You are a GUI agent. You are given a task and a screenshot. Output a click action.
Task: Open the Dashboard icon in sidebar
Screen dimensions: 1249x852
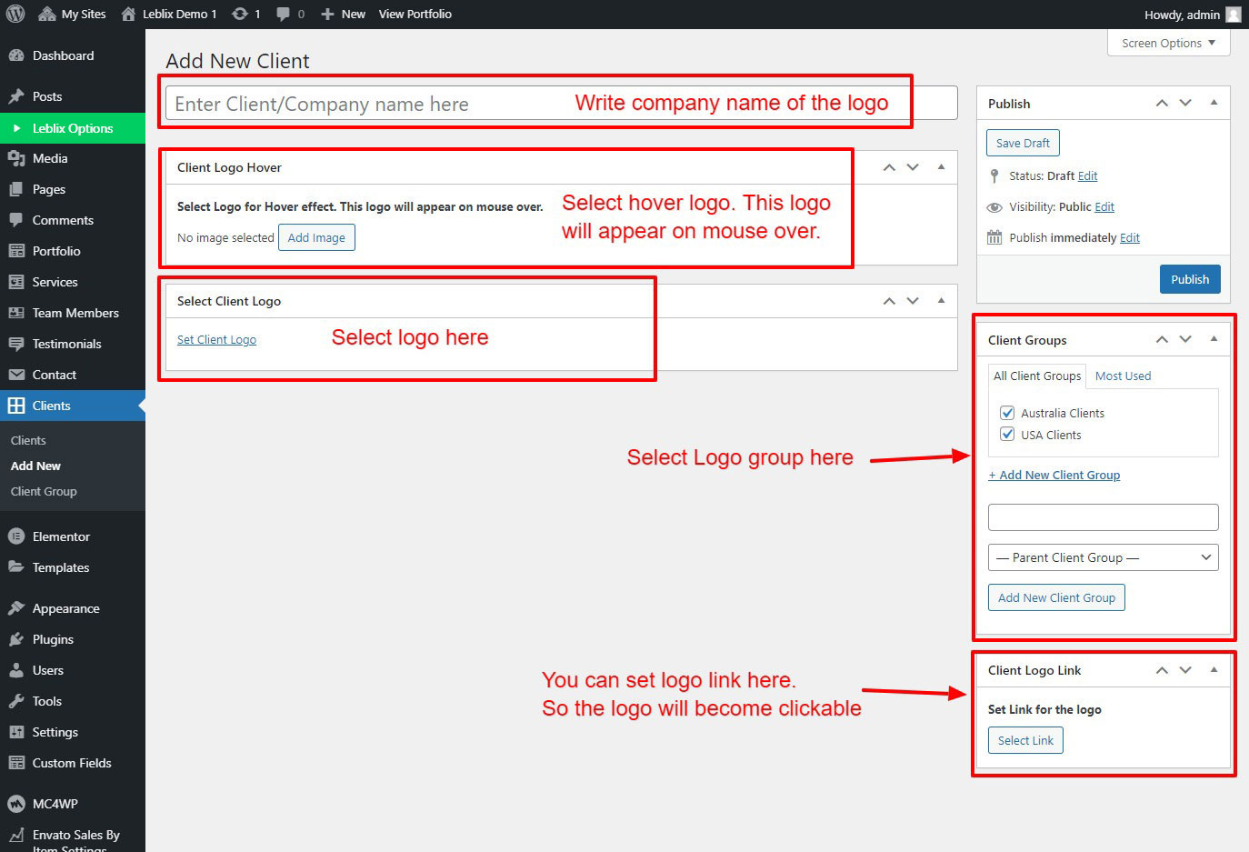(x=15, y=55)
